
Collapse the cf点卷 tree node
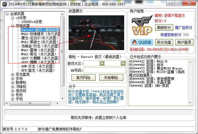(13, 18)
